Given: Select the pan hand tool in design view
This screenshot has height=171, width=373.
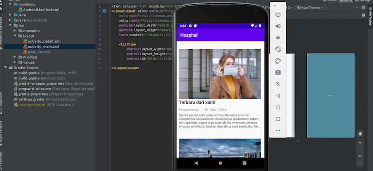Looking at the screenshot, I should coord(360,133).
